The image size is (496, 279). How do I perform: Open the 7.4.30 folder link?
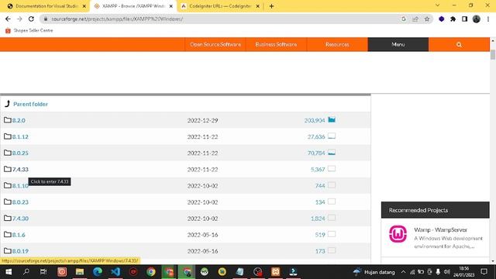pos(20,219)
